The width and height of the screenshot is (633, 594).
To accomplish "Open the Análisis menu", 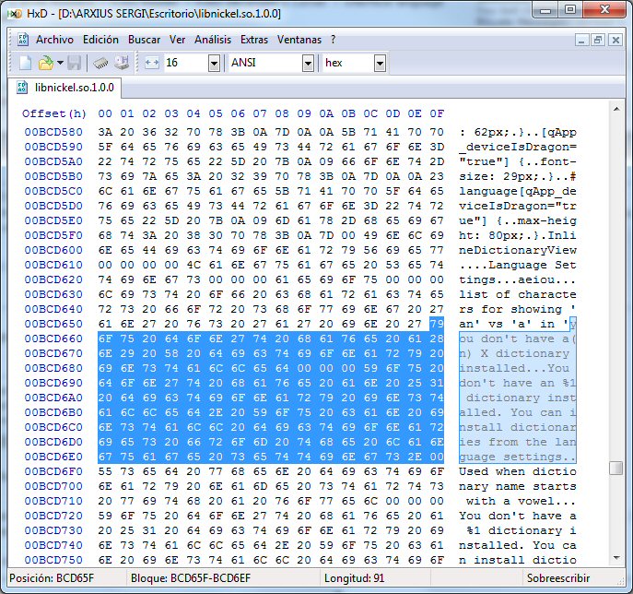I will (213, 40).
